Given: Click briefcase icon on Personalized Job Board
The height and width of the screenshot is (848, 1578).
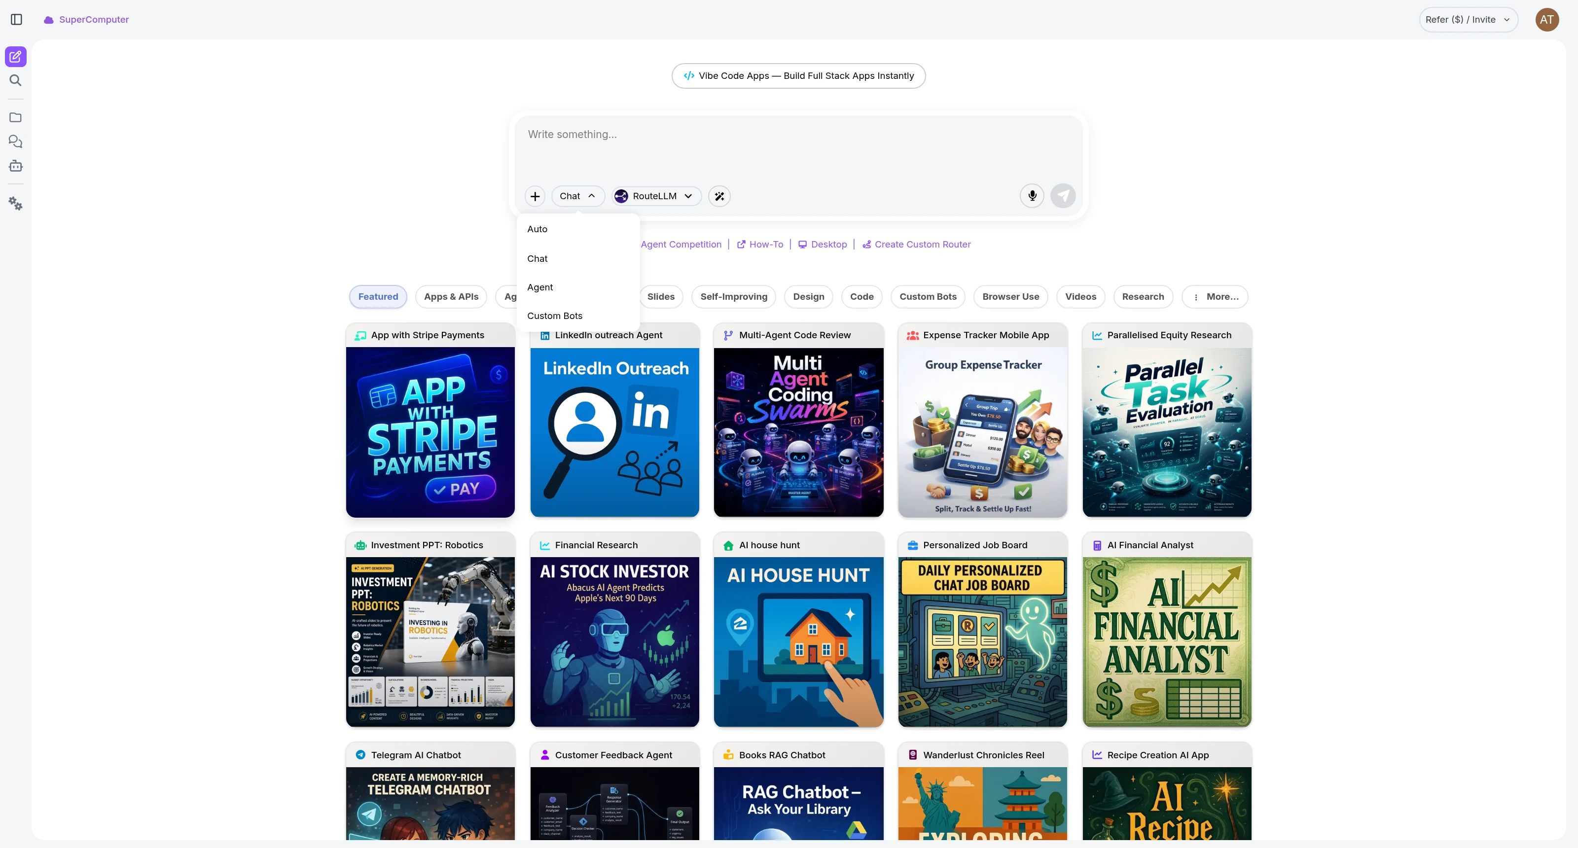Looking at the screenshot, I should 913,546.
